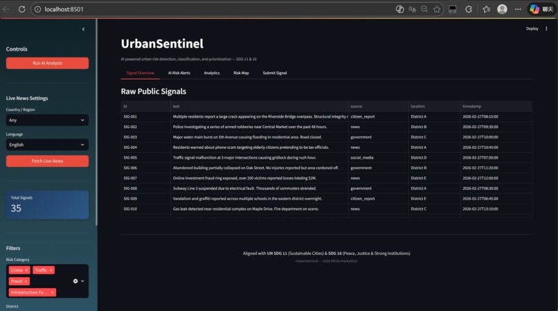Viewport: 558px width, 311px height.
Task: Sort table by the id column header
Action: [x=145, y=106]
